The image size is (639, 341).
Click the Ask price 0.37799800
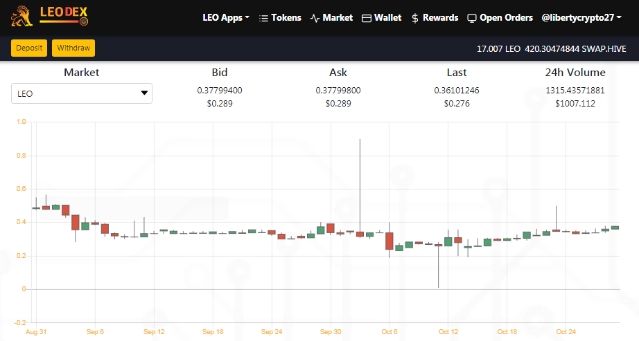[x=338, y=91]
